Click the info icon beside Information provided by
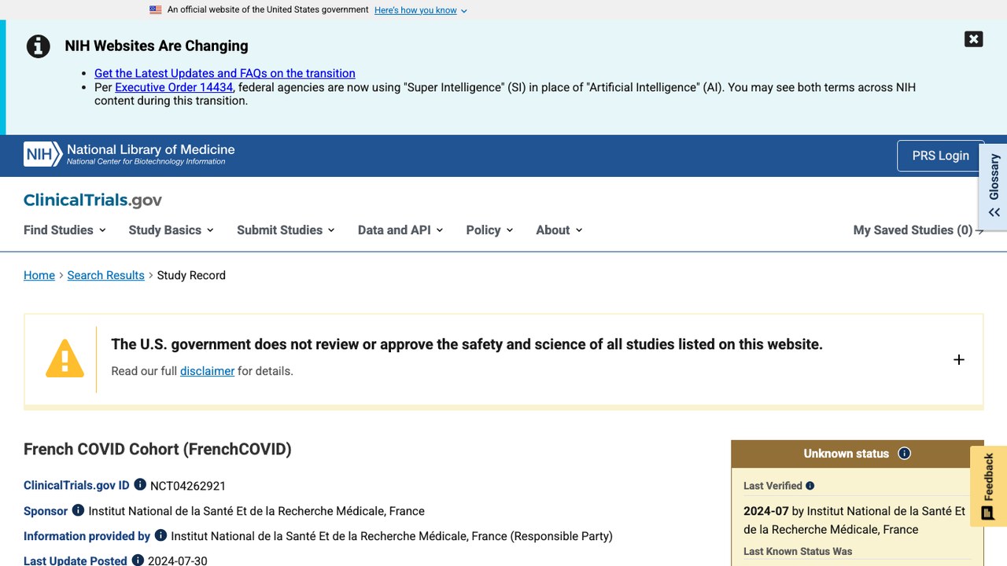The height and width of the screenshot is (566, 1007). point(160,535)
